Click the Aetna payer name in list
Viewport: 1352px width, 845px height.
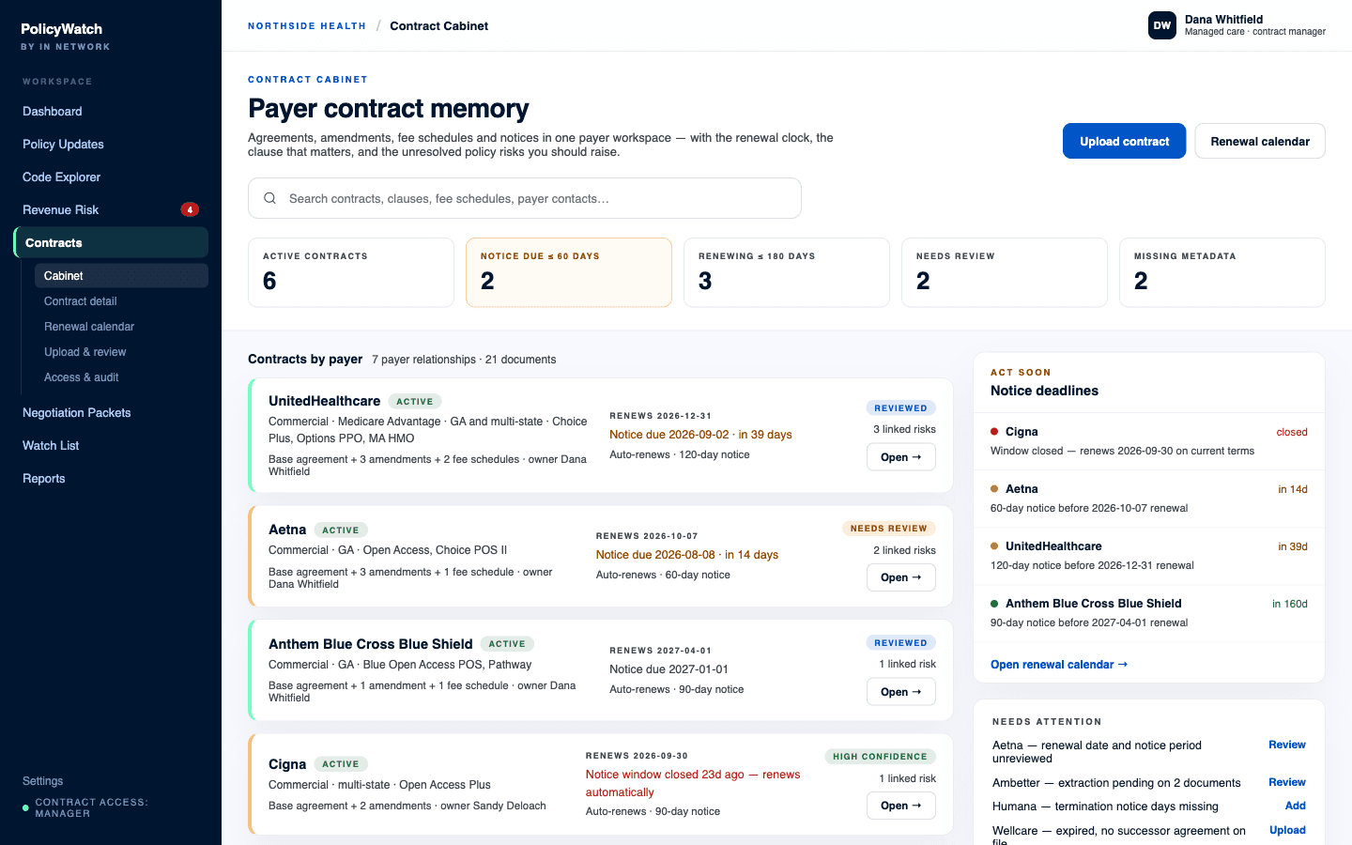(x=287, y=530)
